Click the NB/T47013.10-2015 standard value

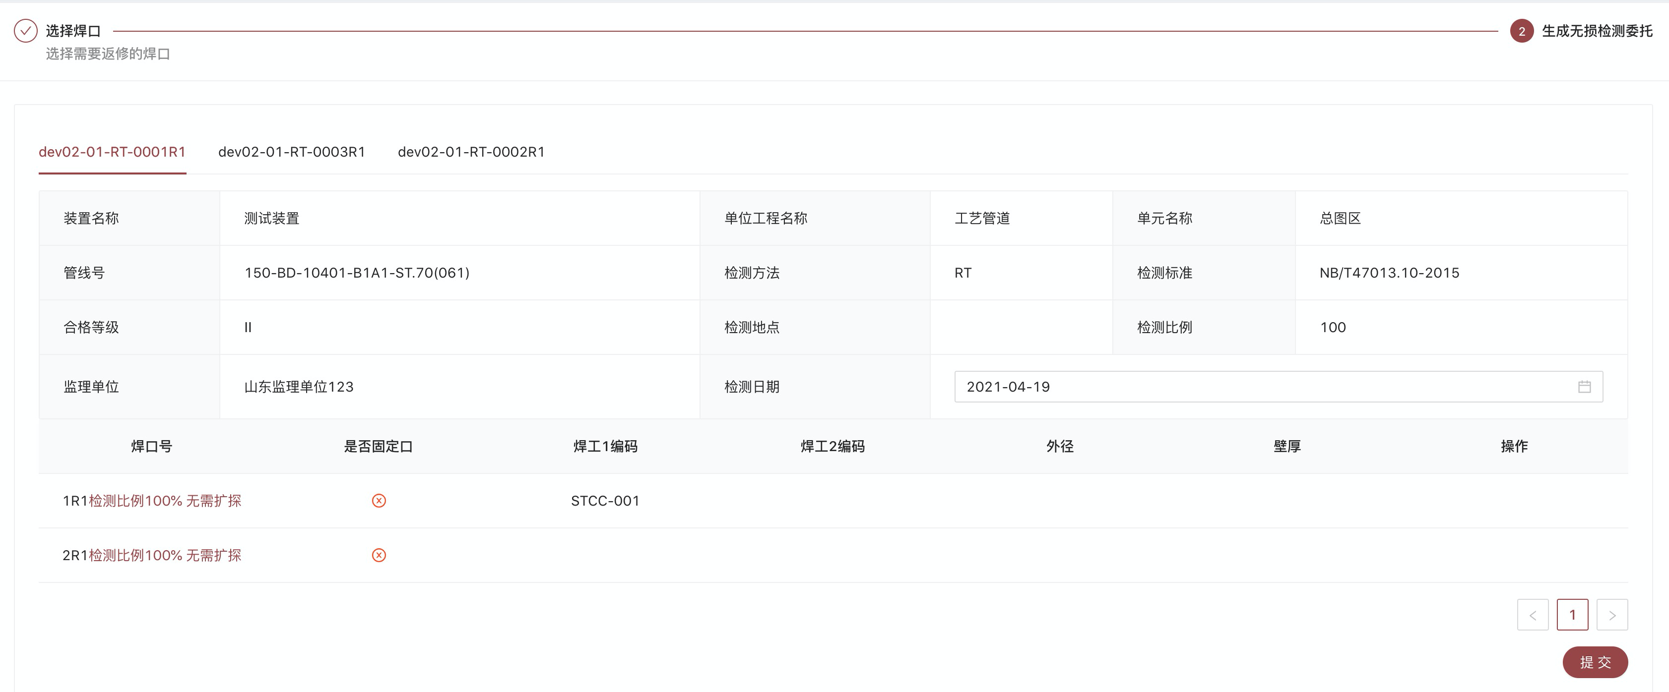(x=1389, y=273)
